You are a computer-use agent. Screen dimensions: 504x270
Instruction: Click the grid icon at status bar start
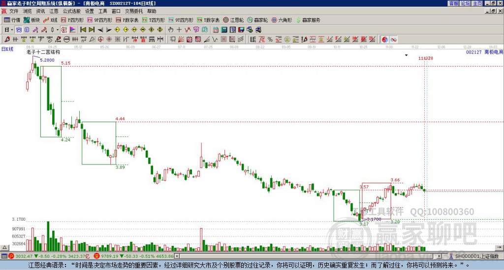pos(4,256)
